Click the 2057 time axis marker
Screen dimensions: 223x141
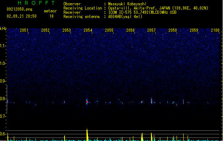pyautogui.click(x=151, y=30)
